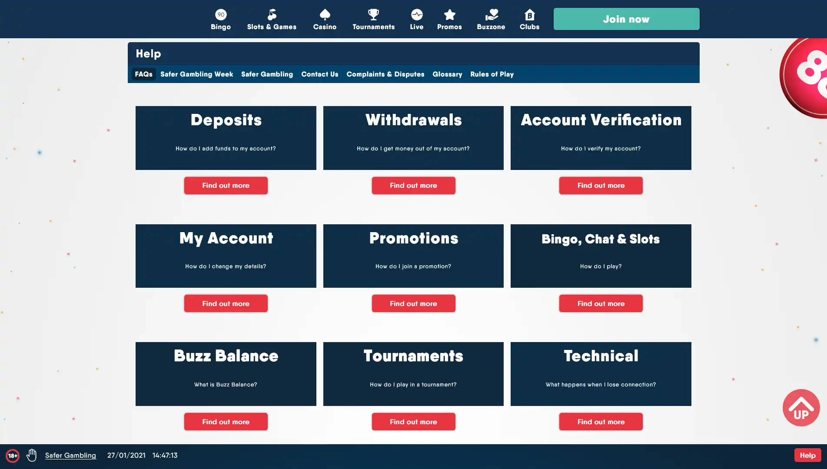Open the Bingo ball icon in navigation

pyautogui.click(x=221, y=15)
